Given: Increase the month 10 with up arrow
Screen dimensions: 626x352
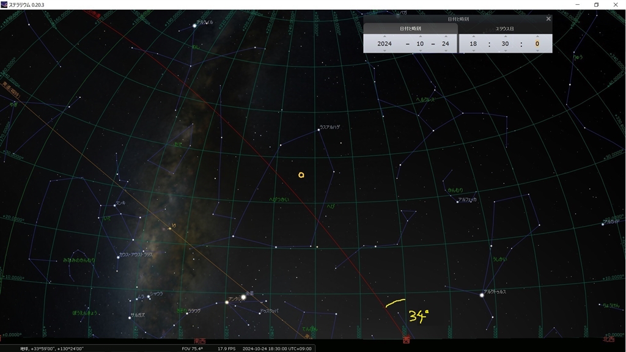Looking at the screenshot, I should (420, 36).
